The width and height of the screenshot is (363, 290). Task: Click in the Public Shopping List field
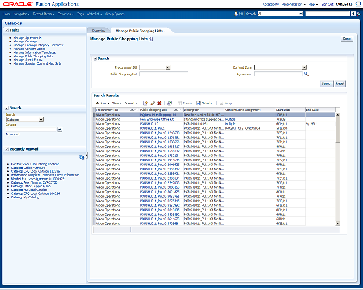(163, 74)
